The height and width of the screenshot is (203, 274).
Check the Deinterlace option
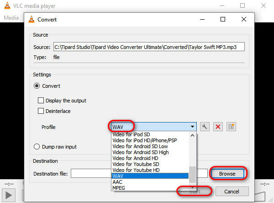(42, 111)
